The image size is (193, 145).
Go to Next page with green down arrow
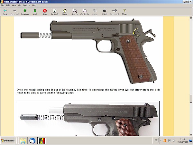(35, 12)
